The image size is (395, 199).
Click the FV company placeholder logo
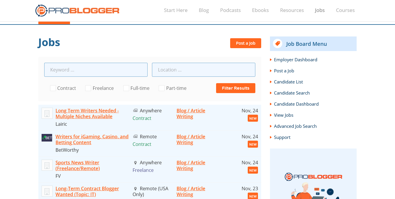pyautogui.click(x=47, y=165)
